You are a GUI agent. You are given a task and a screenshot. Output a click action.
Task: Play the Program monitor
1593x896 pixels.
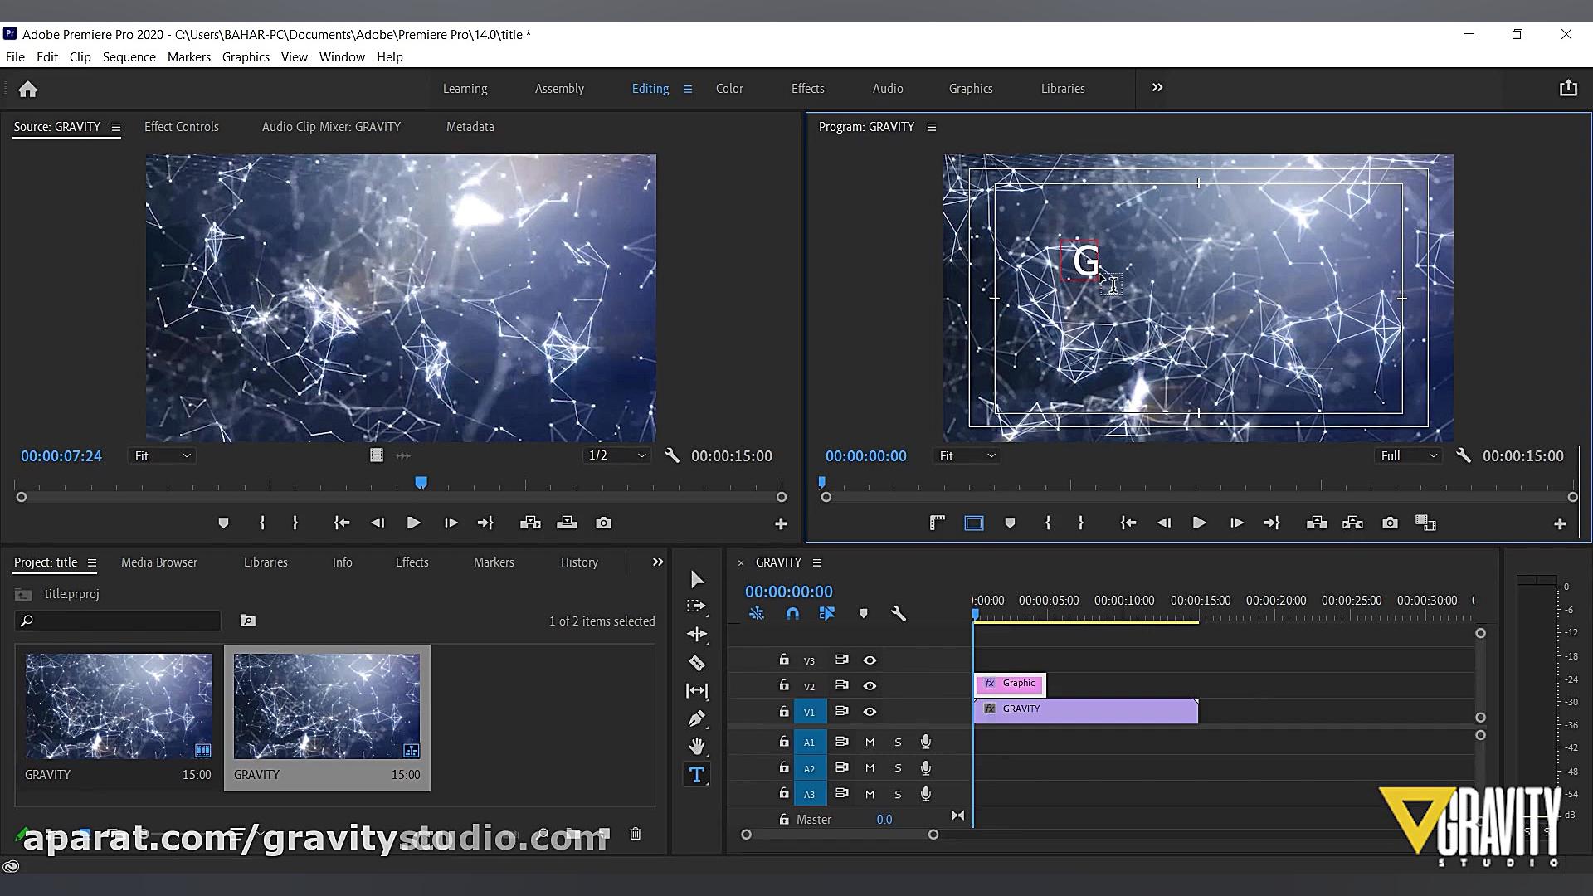click(x=1199, y=523)
